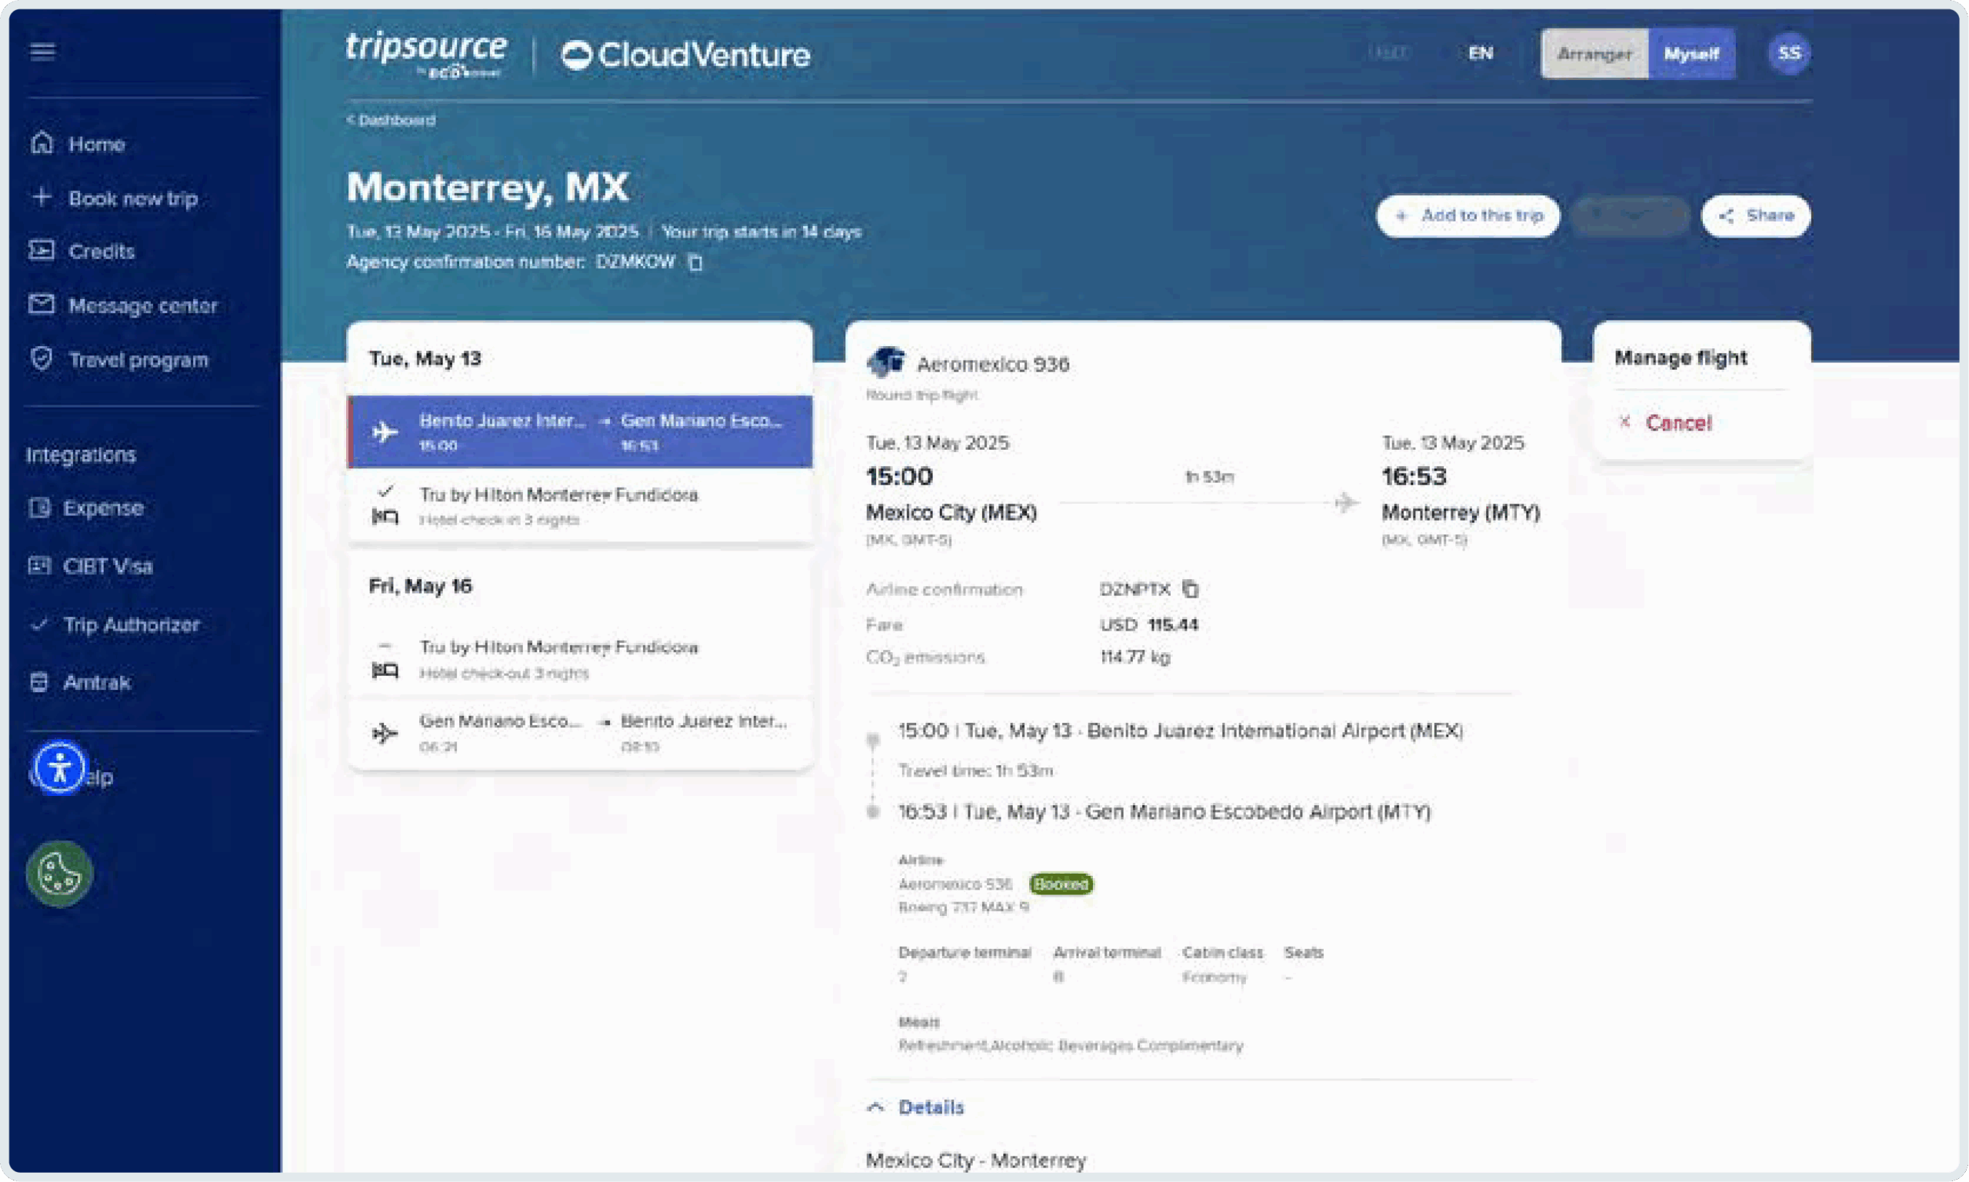
Task: Click the Home house icon
Action: tap(42, 142)
